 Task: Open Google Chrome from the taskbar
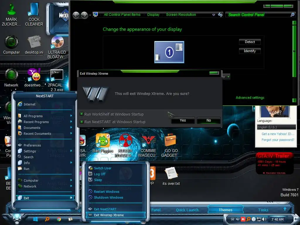59,219
